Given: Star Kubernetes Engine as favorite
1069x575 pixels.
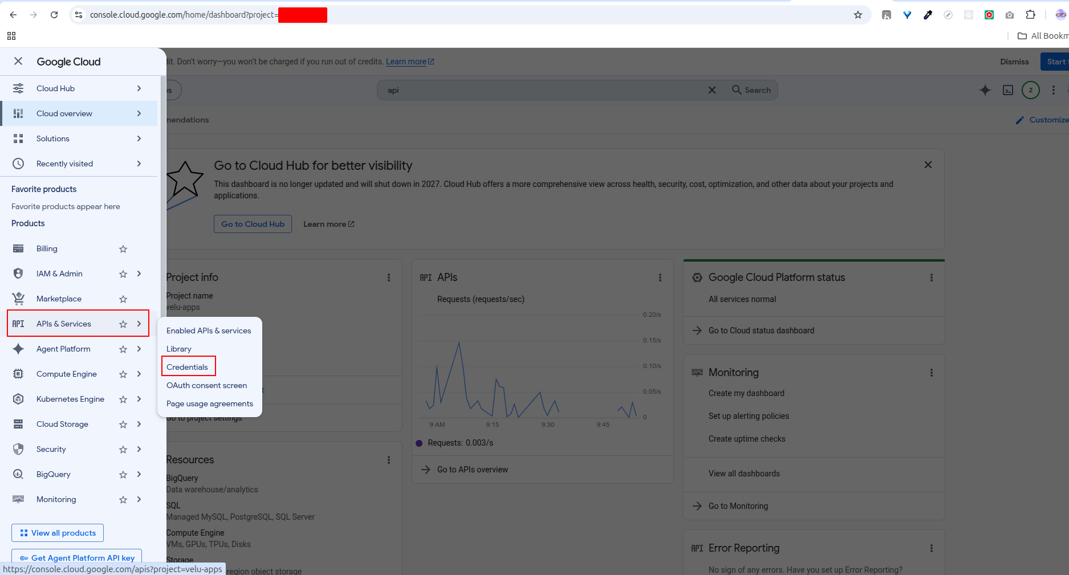Looking at the screenshot, I should pyautogui.click(x=123, y=399).
